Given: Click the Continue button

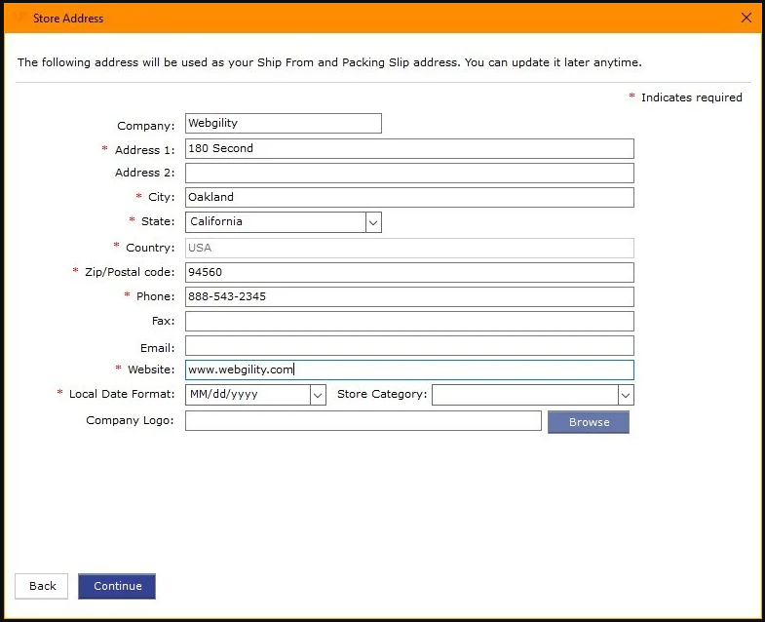Looking at the screenshot, I should click(x=117, y=586).
